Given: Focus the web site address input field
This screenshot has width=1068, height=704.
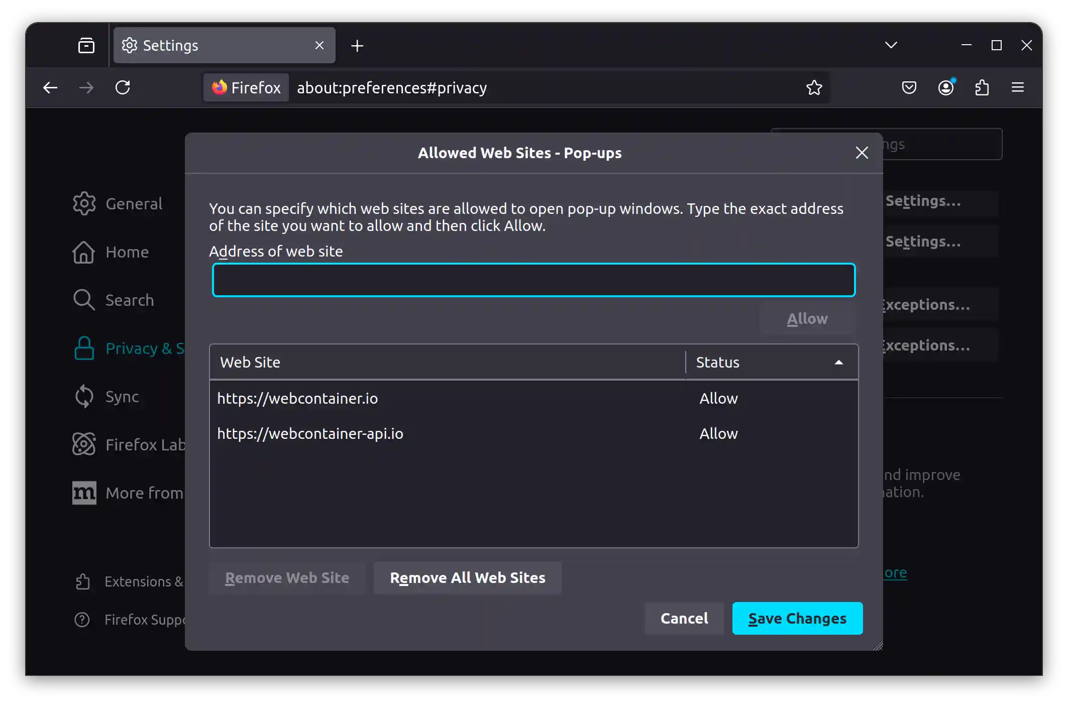Looking at the screenshot, I should [x=533, y=280].
